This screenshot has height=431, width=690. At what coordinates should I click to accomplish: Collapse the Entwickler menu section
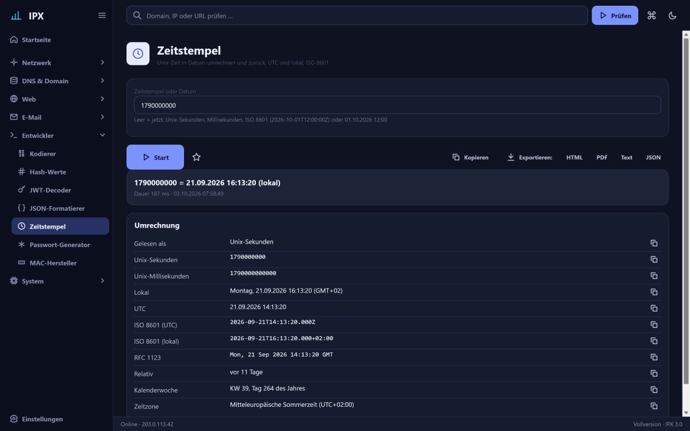pyautogui.click(x=60, y=136)
